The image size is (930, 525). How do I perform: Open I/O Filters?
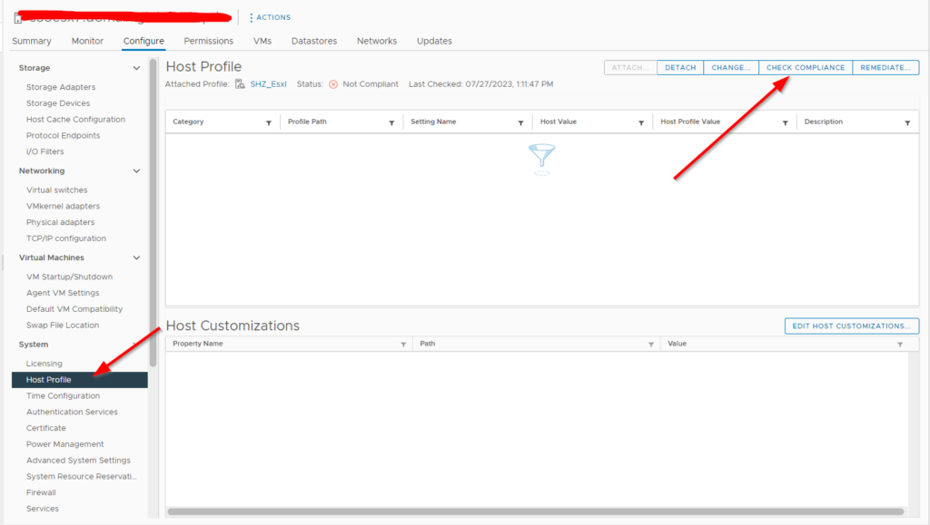click(45, 151)
